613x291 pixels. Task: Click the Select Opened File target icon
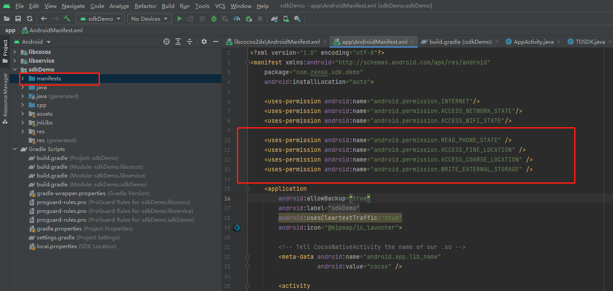pos(167,42)
